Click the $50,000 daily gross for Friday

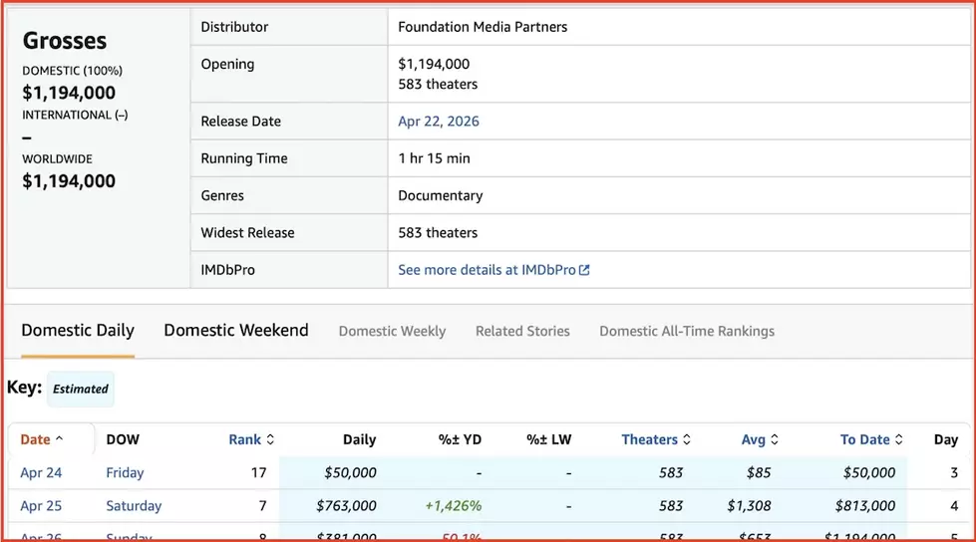point(350,472)
